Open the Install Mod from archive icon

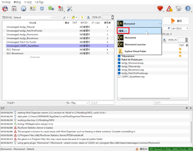(x=14, y=9)
